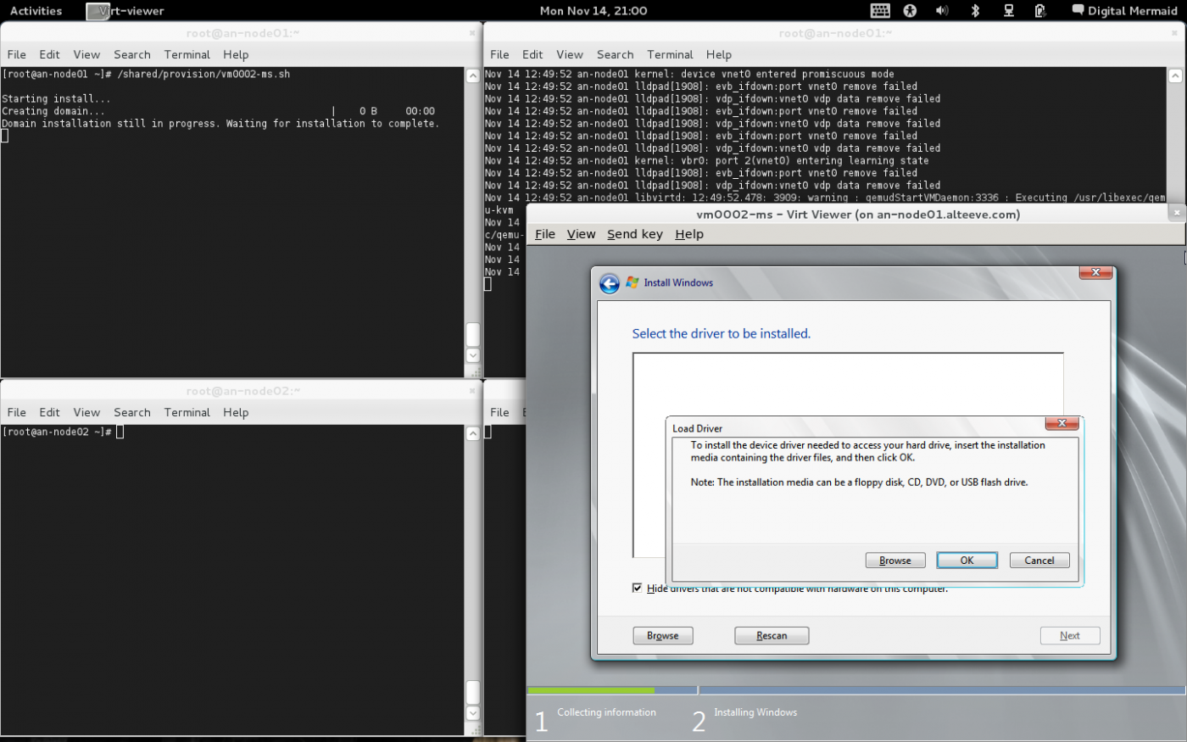Open the network connection icon
This screenshot has height=742, width=1187.
click(1008, 11)
